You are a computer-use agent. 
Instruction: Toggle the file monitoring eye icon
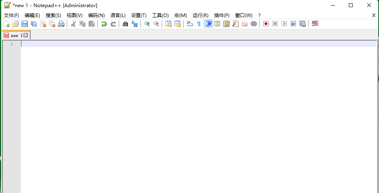(x=253, y=24)
